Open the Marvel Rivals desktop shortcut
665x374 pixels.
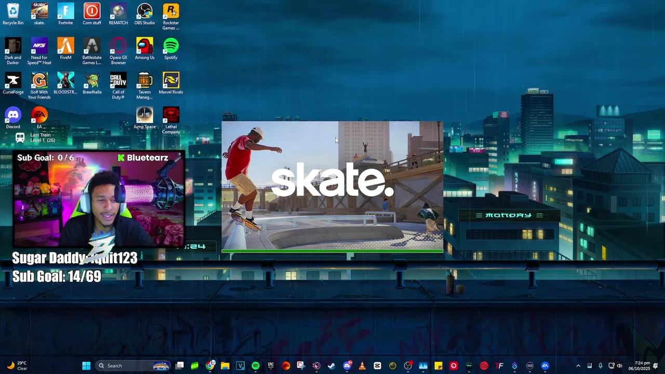pyautogui.click(x=171, y=83)
